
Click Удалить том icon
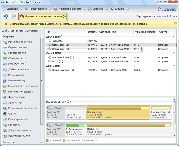[5, 103]
